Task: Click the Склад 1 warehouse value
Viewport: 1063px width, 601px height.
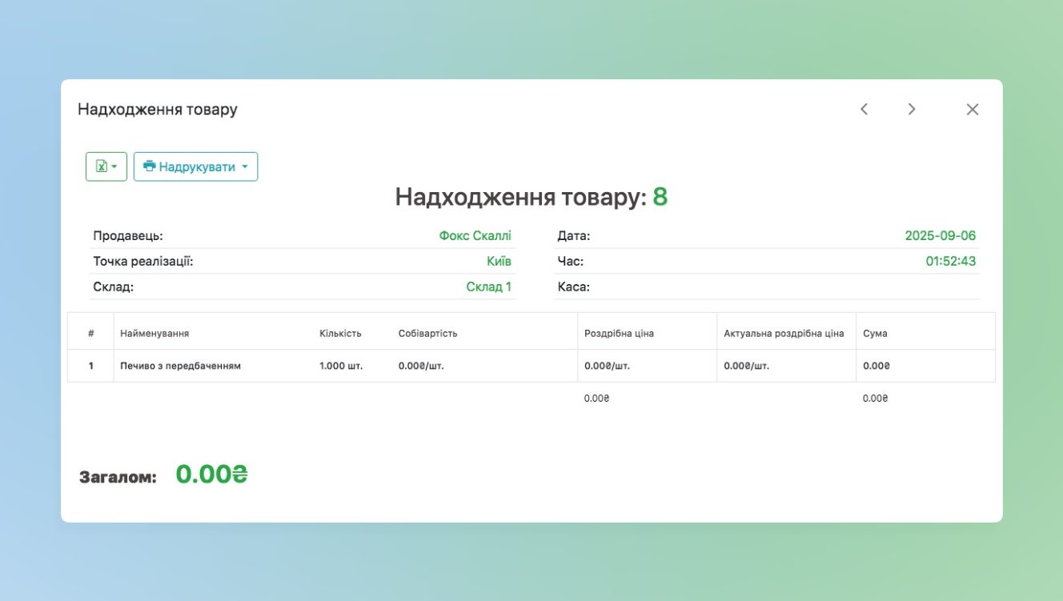Action: [488, 287]
